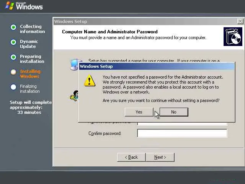Confirm Yes to continue without password
The height and width of the screenshot is (184, 245).
pyautogui.click(x=139, y=112)
